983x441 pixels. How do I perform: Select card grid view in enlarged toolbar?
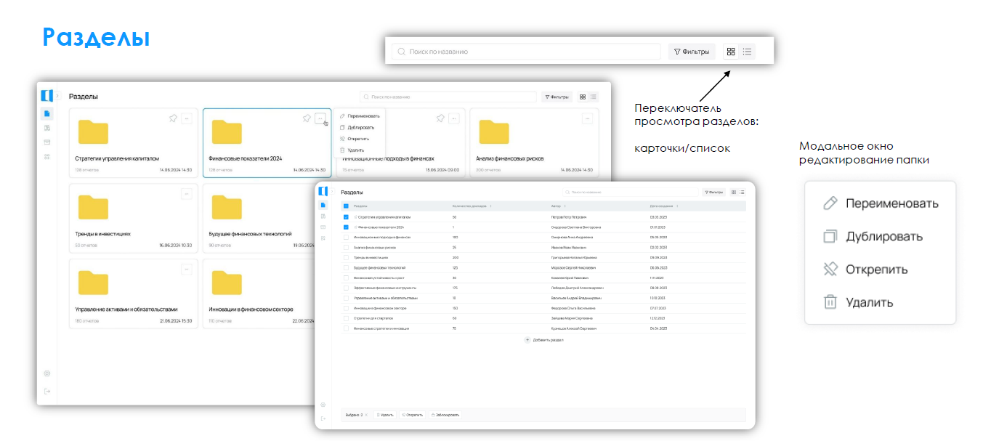[x=731, y=52]
